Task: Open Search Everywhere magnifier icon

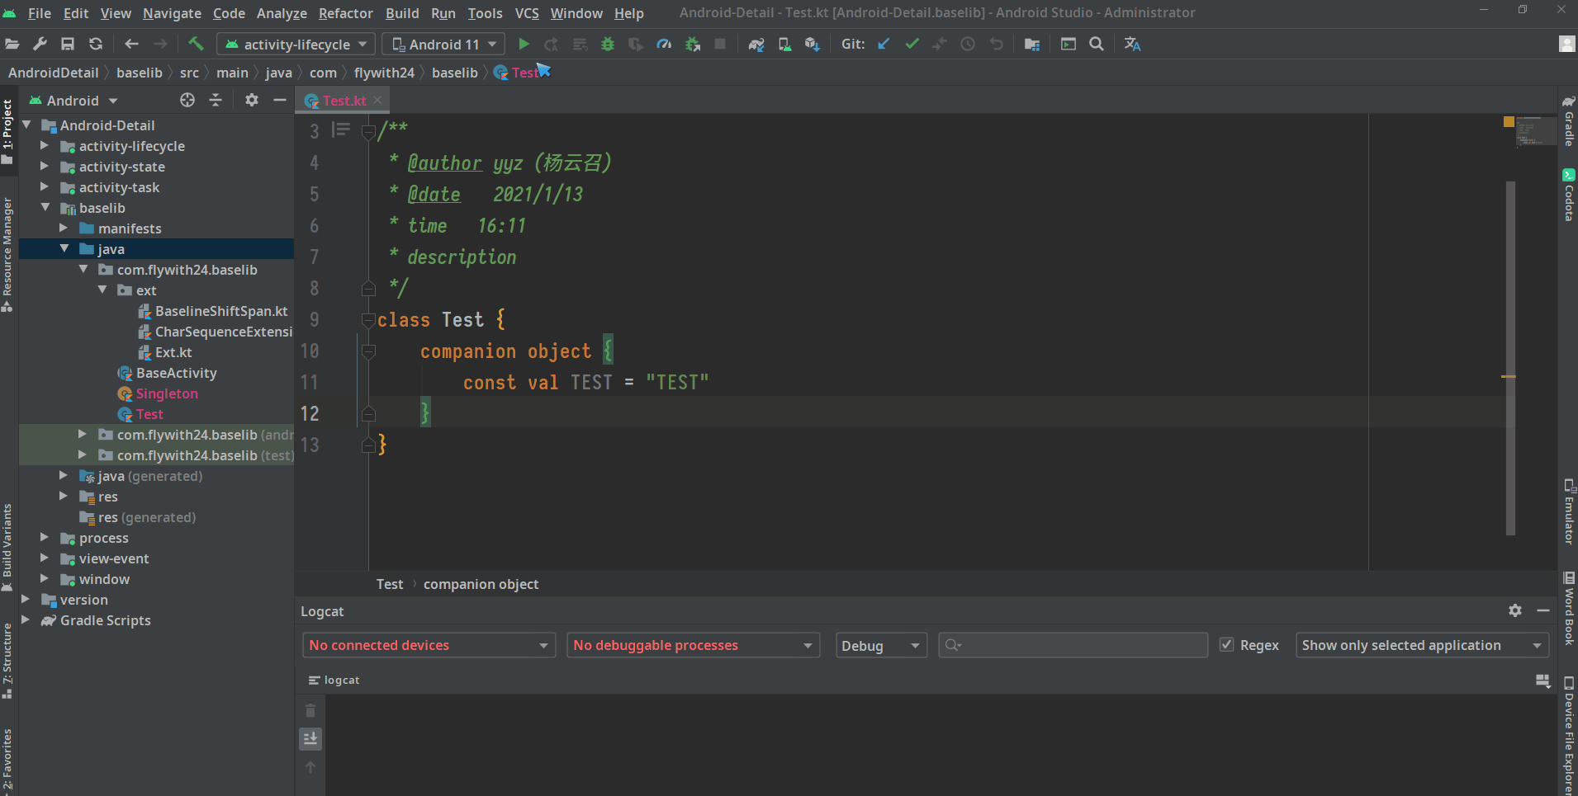Action: pos(1097,44)
